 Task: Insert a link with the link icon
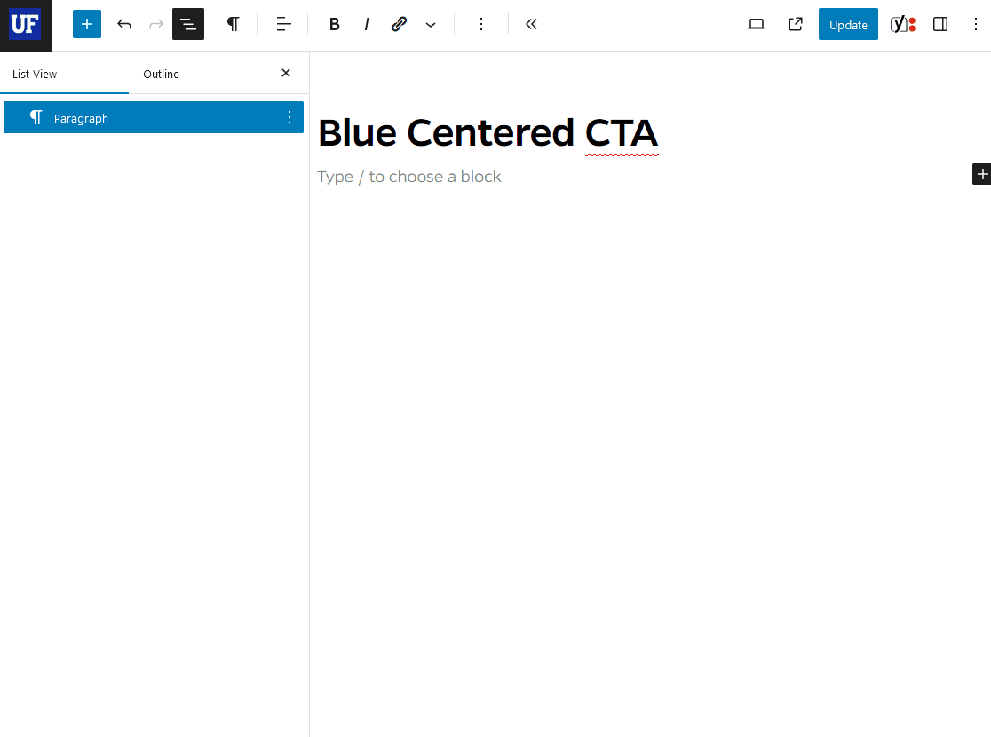pos(399,24)
